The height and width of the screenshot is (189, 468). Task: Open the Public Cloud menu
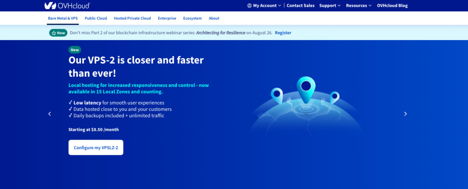pos(96,18)
